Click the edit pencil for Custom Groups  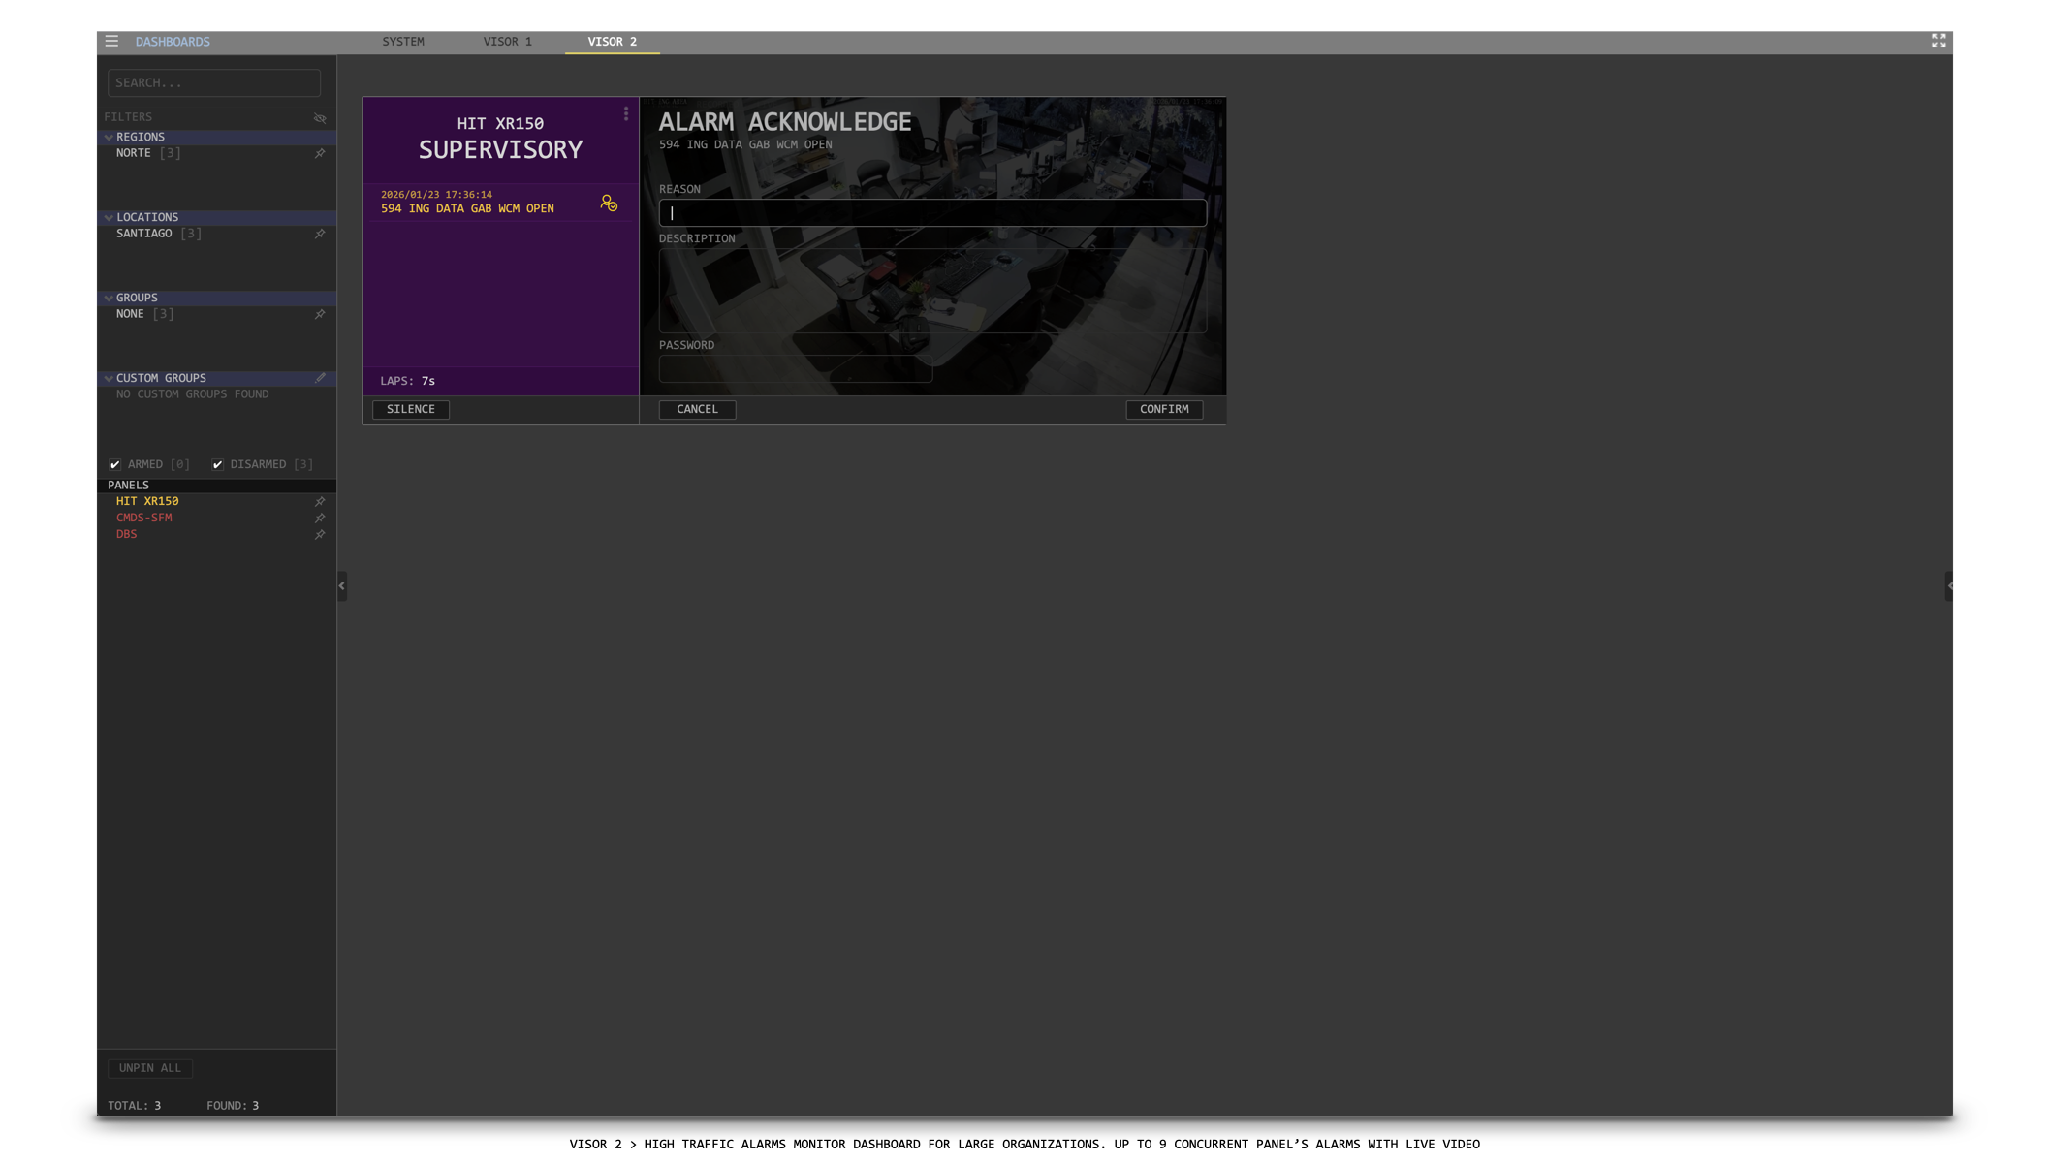click(x=320, y=378)
